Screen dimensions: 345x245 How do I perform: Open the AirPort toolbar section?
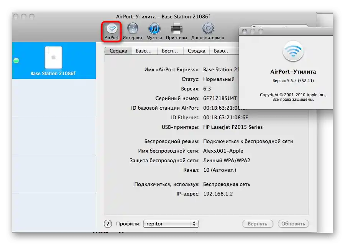coord(111,31)
